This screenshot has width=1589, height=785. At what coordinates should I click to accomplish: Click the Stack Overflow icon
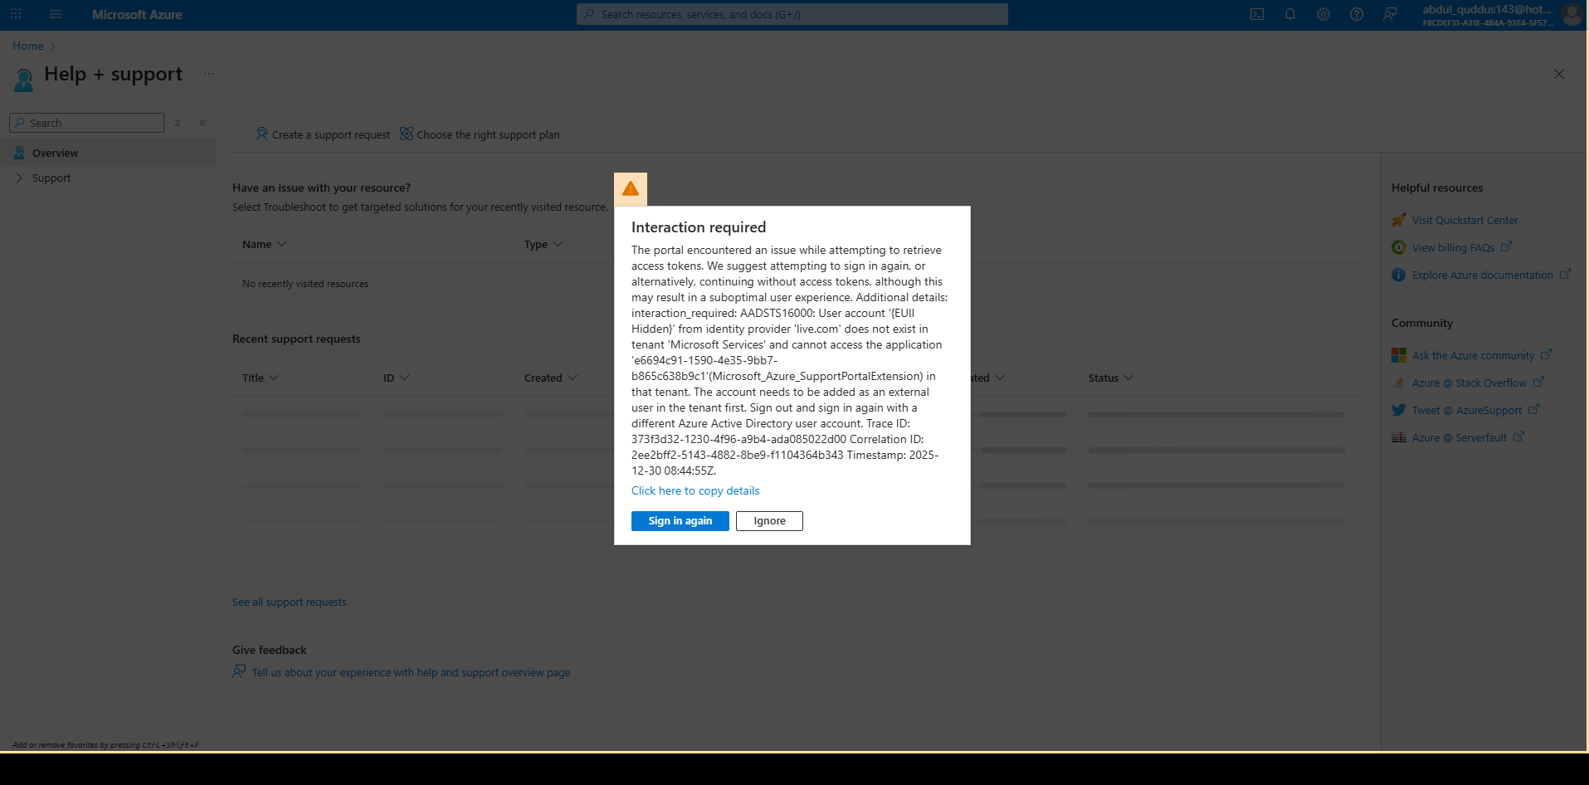[x=1399, y=383]
